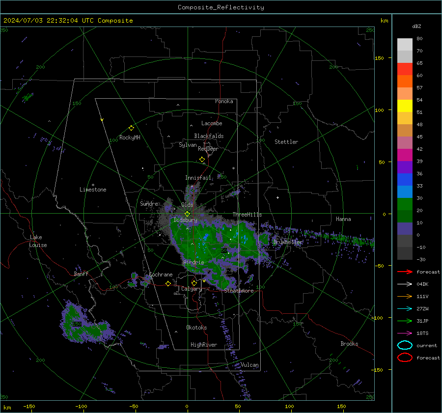Select the white 04DK arrow legend entry
This screenshot has height=413, width=442.
[405, 284]
